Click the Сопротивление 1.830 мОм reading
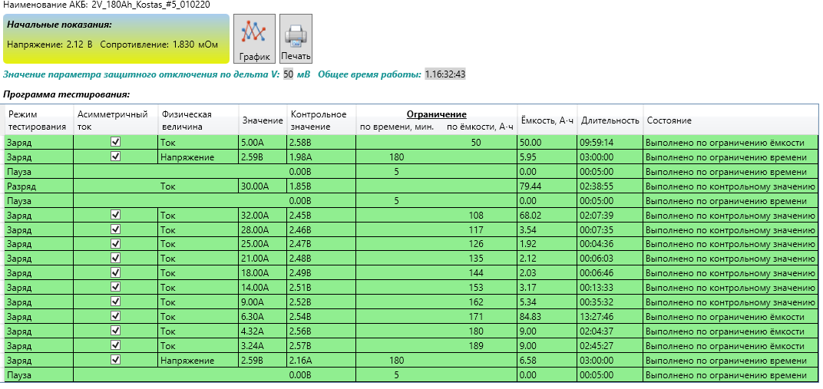The height and width of the screenshot is (389, 823). pyautogui.click(x=158, y=45)
